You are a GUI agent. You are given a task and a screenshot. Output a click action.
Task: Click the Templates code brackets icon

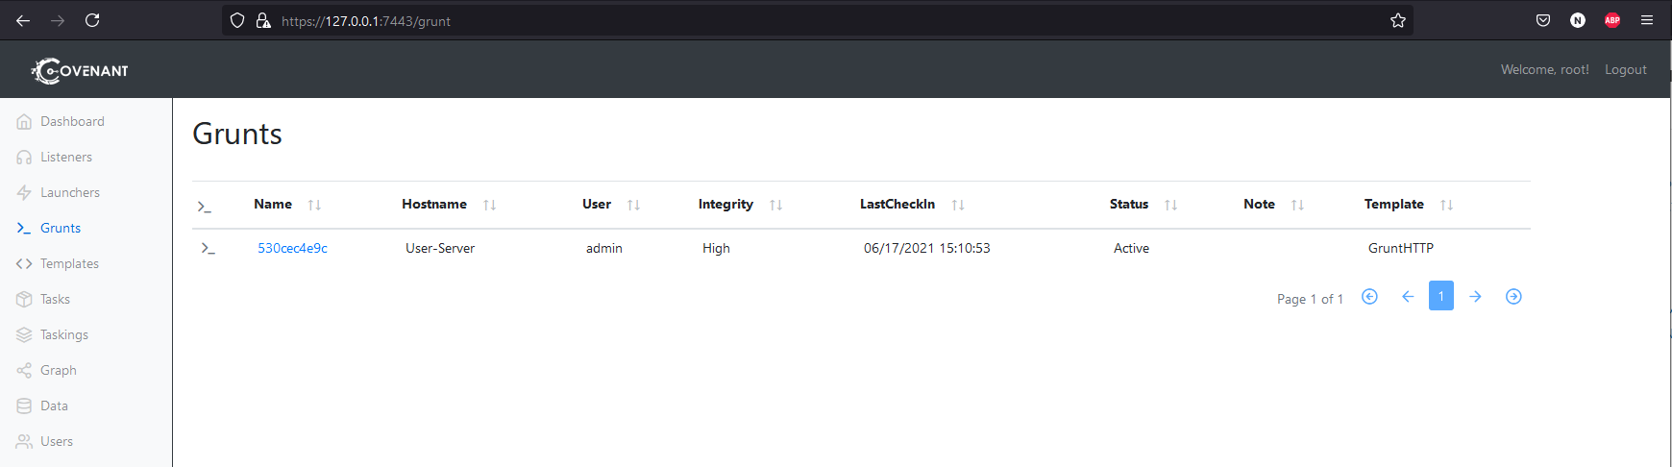24,264
